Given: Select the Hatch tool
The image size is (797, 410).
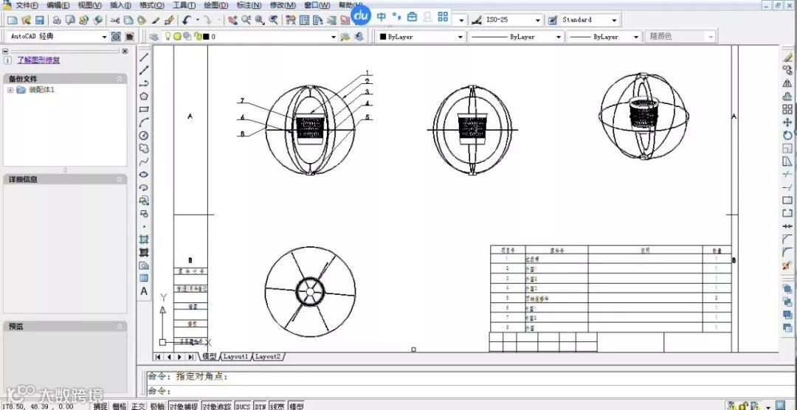Looking at the screenshot, I should [145, 240].
